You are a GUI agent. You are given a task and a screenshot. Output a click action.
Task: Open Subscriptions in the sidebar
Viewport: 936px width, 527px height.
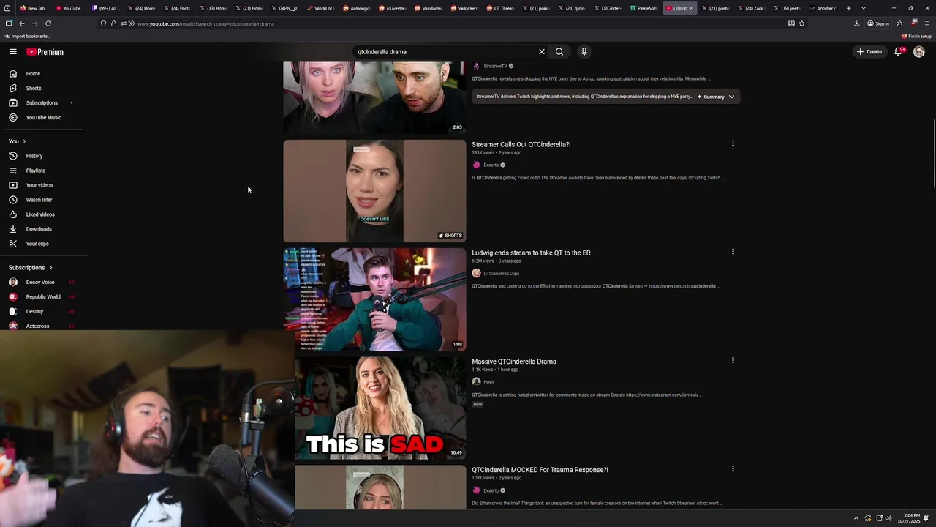(41, 103)
